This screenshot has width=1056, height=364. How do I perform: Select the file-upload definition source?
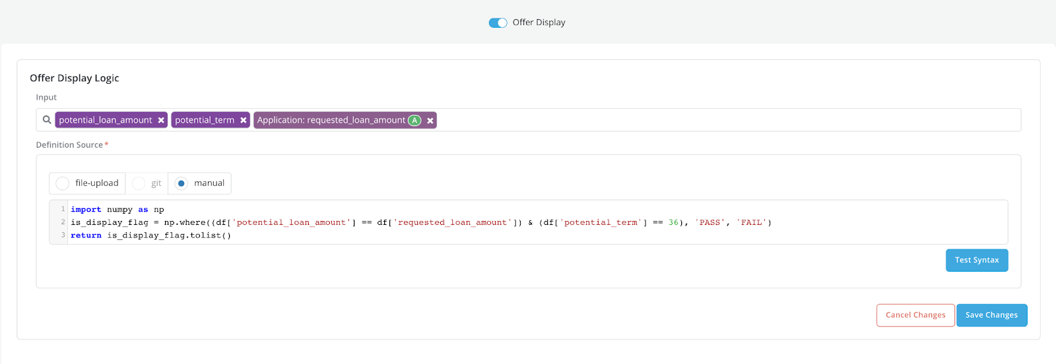tap(63, 183)
